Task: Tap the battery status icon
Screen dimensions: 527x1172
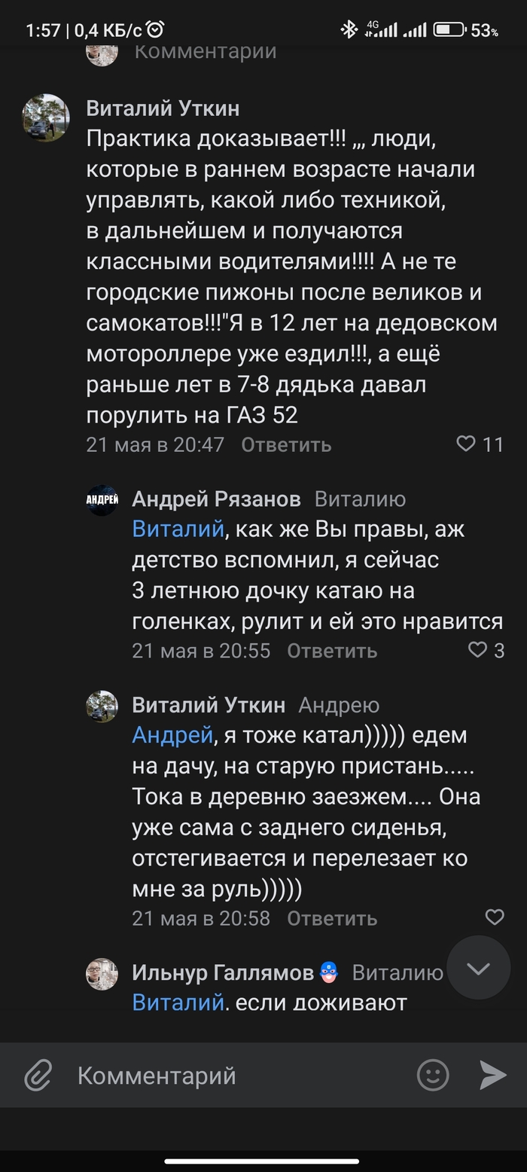Action: point(449,30)
